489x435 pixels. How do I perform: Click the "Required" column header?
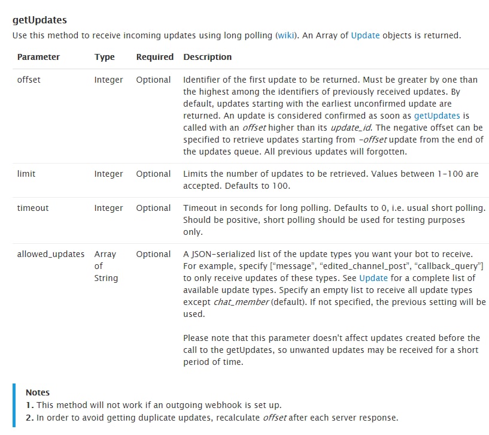click(x=154, y=57)
